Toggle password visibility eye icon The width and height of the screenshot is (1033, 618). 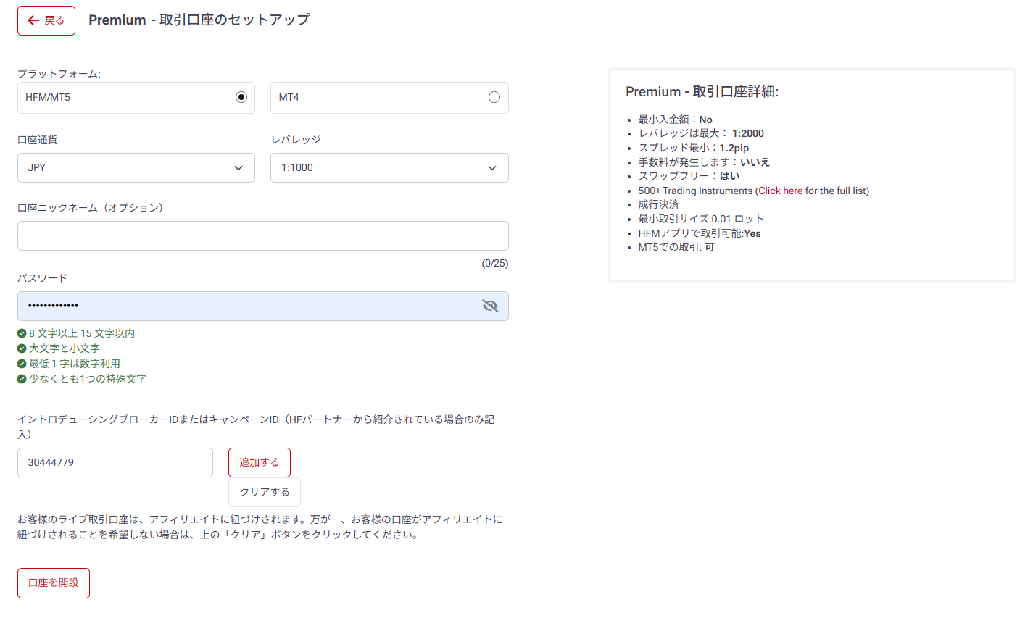coord(490,306)
